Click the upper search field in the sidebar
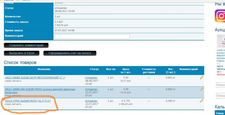 click(x=220, y=85)
